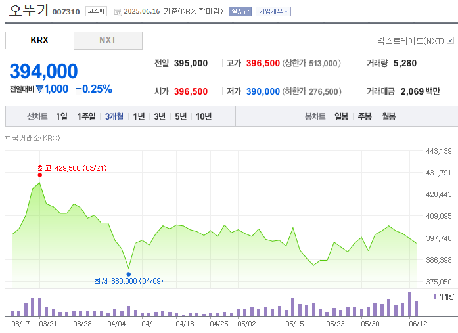Screen dimensions: 458x333
Task: Click the 03/17 date axis label
Action: pyautogui.click(x=21, y=324)
